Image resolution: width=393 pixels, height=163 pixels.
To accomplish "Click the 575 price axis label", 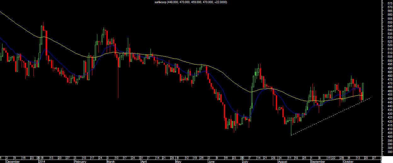I will tap(390, 3).
